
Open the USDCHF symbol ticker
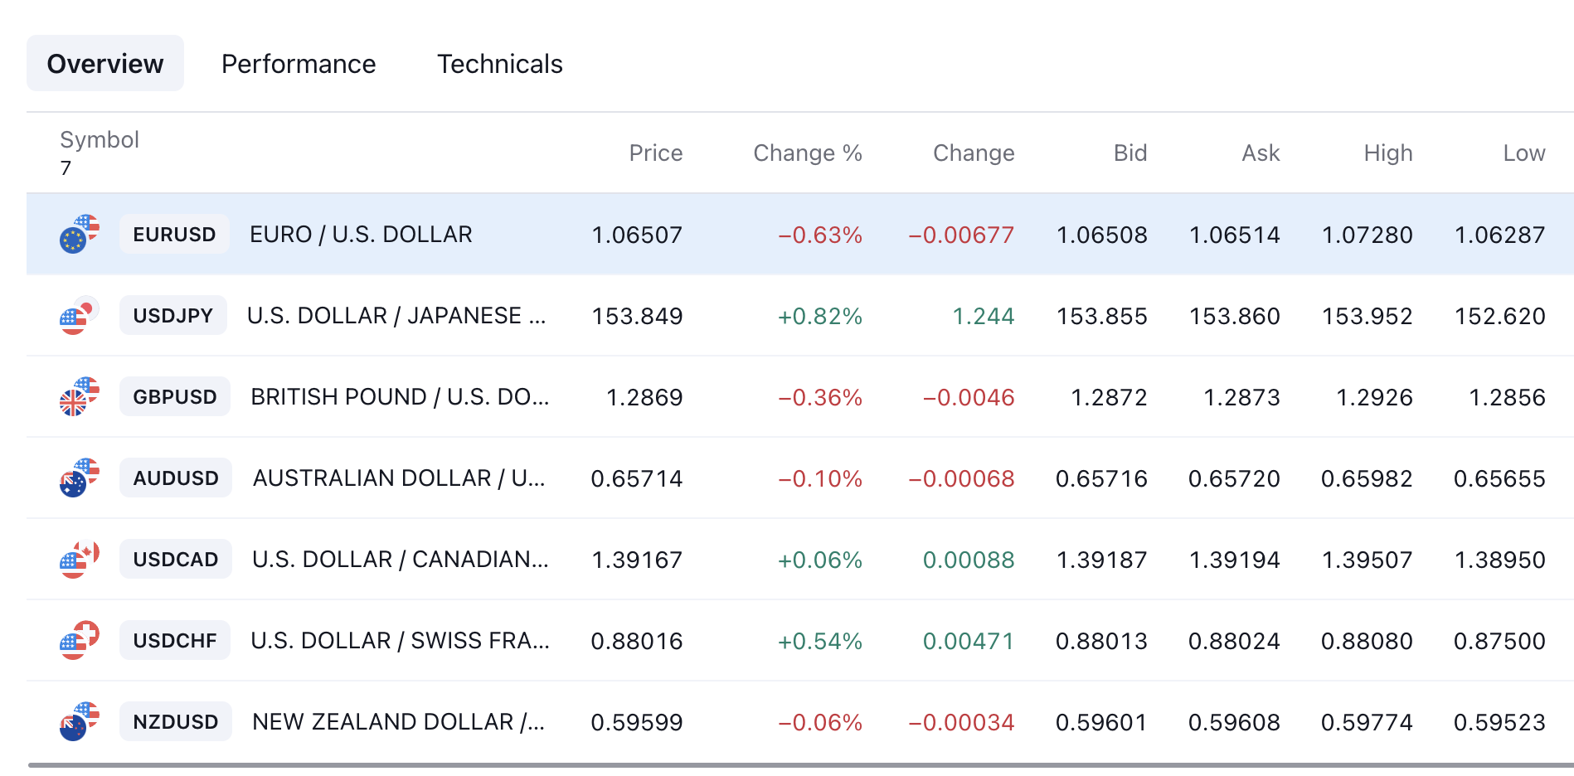click(175, 641)
